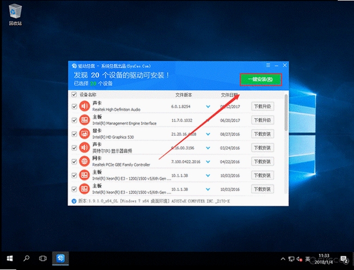
Task: Uncheck Realtek High Definition Audio row
Action: coord(74,107)
